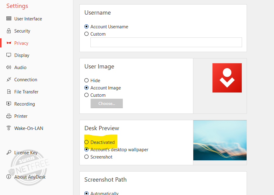
Task: Click the Printer icon in sidebar
Action: [x=9, y=116]
